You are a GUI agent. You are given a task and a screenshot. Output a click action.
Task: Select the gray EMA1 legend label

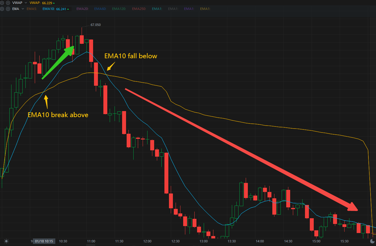[x=173, y=9]
